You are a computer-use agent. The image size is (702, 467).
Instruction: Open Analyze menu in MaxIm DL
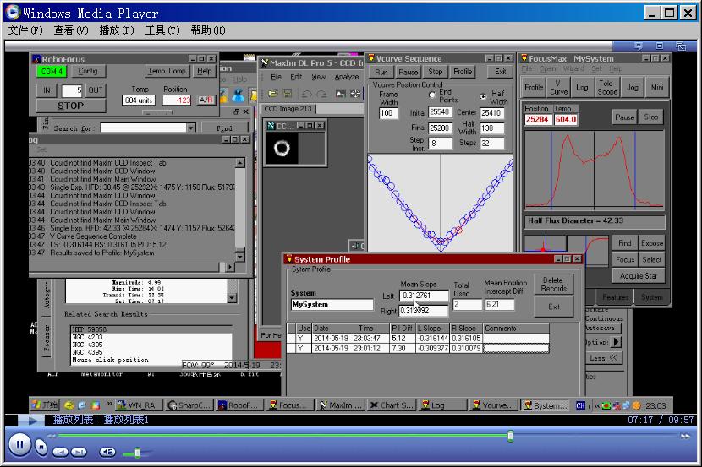347,77
